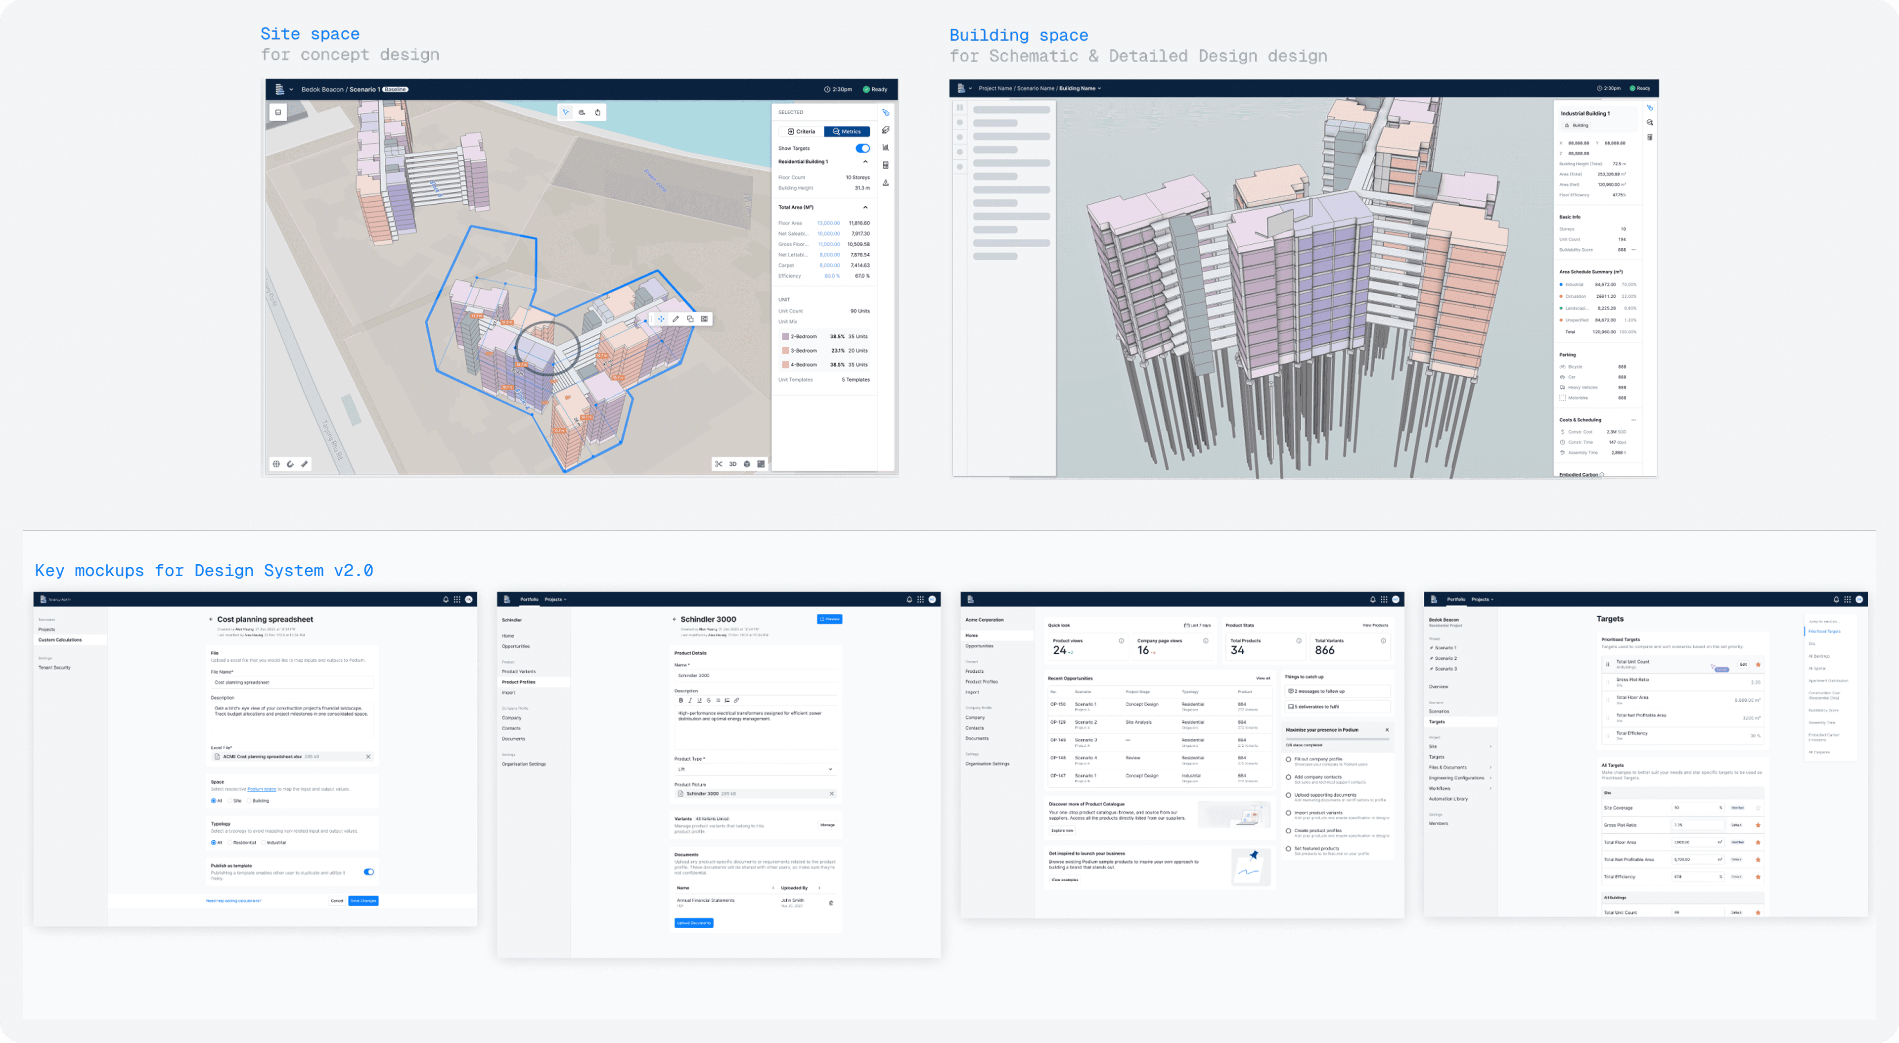Click the 3D cube view icon
The width and height of the screenshot is (1899, 1043).
pos(747,464)
